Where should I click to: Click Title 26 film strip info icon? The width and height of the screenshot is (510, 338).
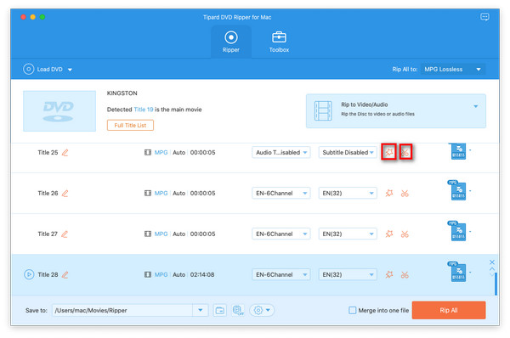tap(148, 193)
